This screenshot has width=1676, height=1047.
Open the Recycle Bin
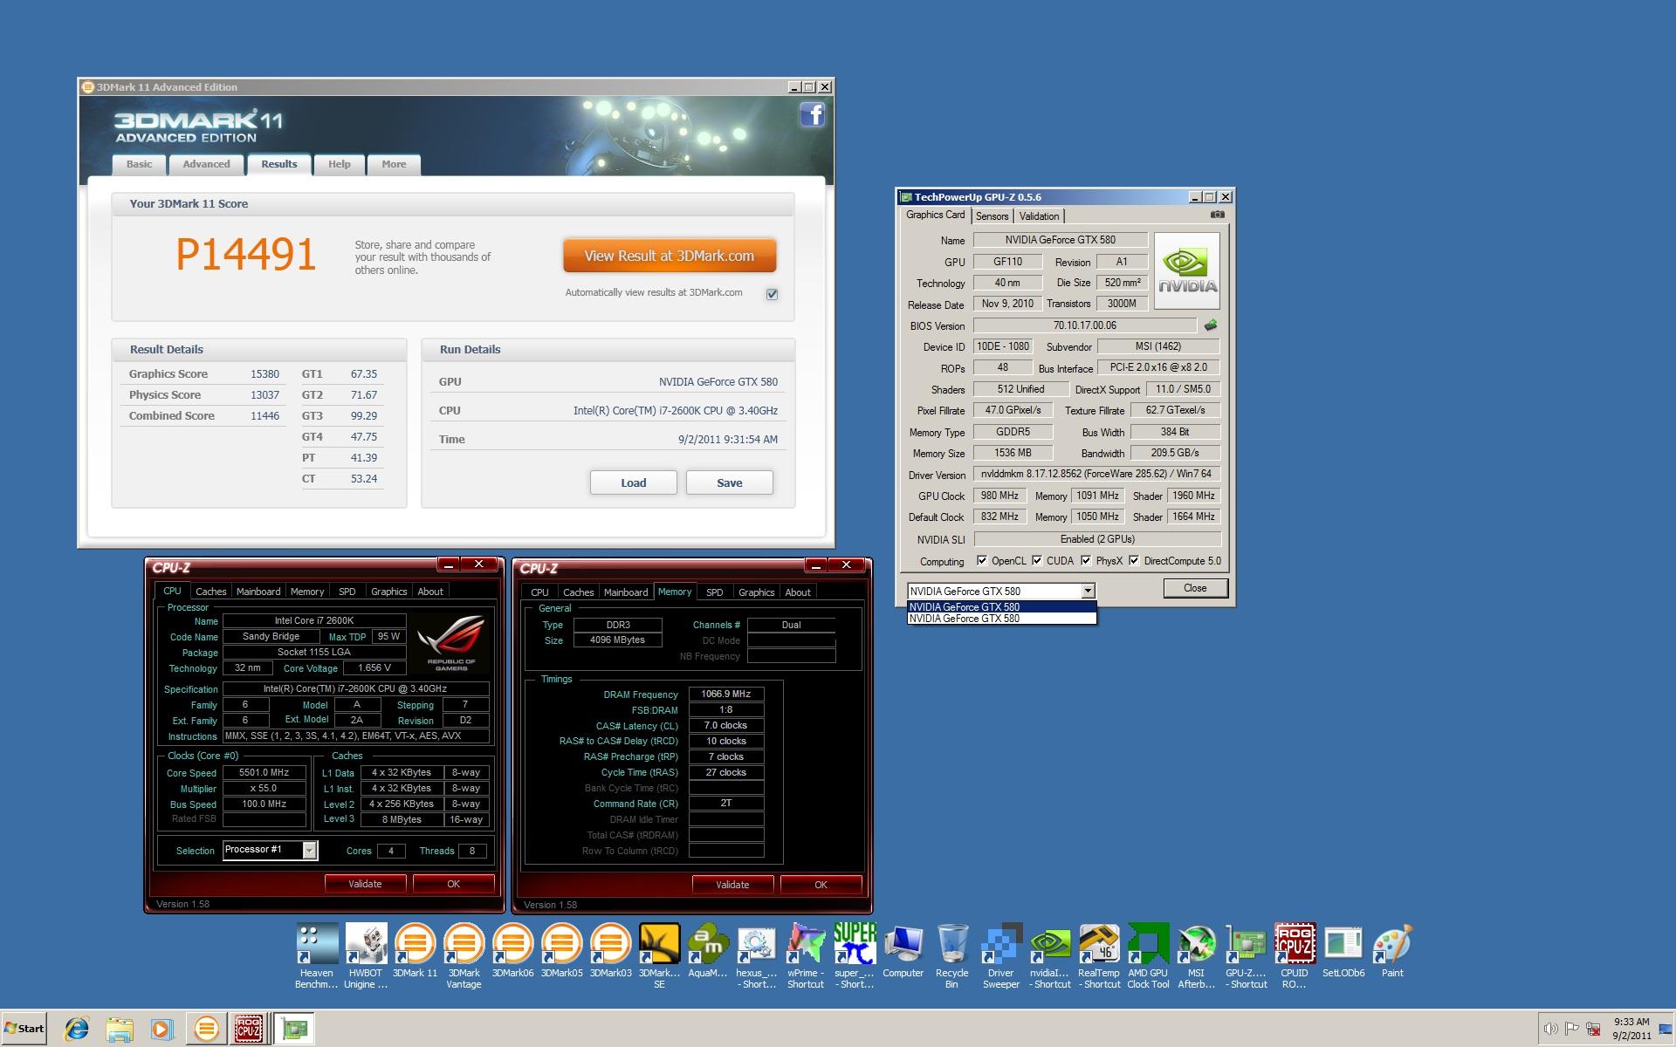[x=951, y=956]
